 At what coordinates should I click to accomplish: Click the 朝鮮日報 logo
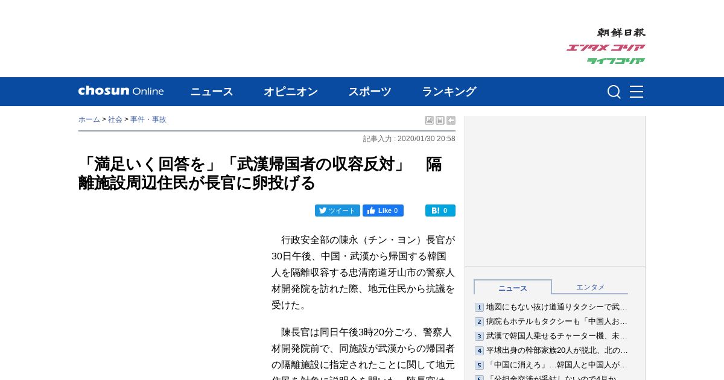[621, 33]
